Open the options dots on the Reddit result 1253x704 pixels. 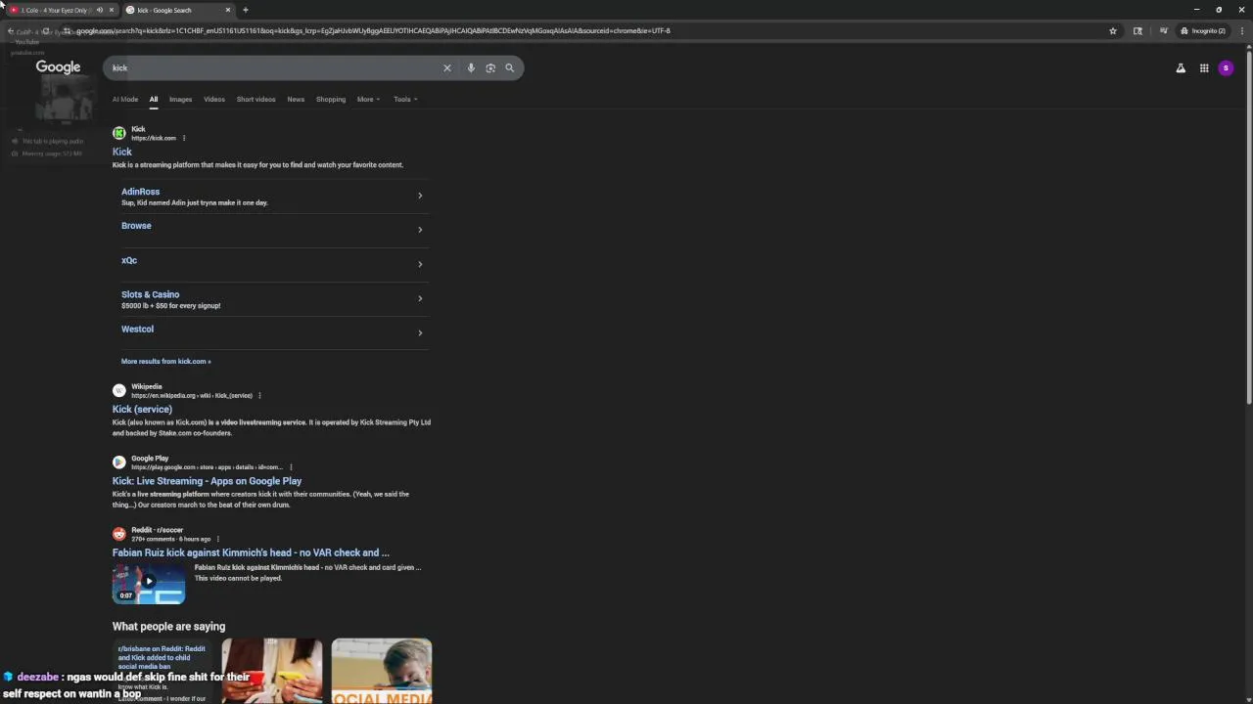(x=217, y=539)
